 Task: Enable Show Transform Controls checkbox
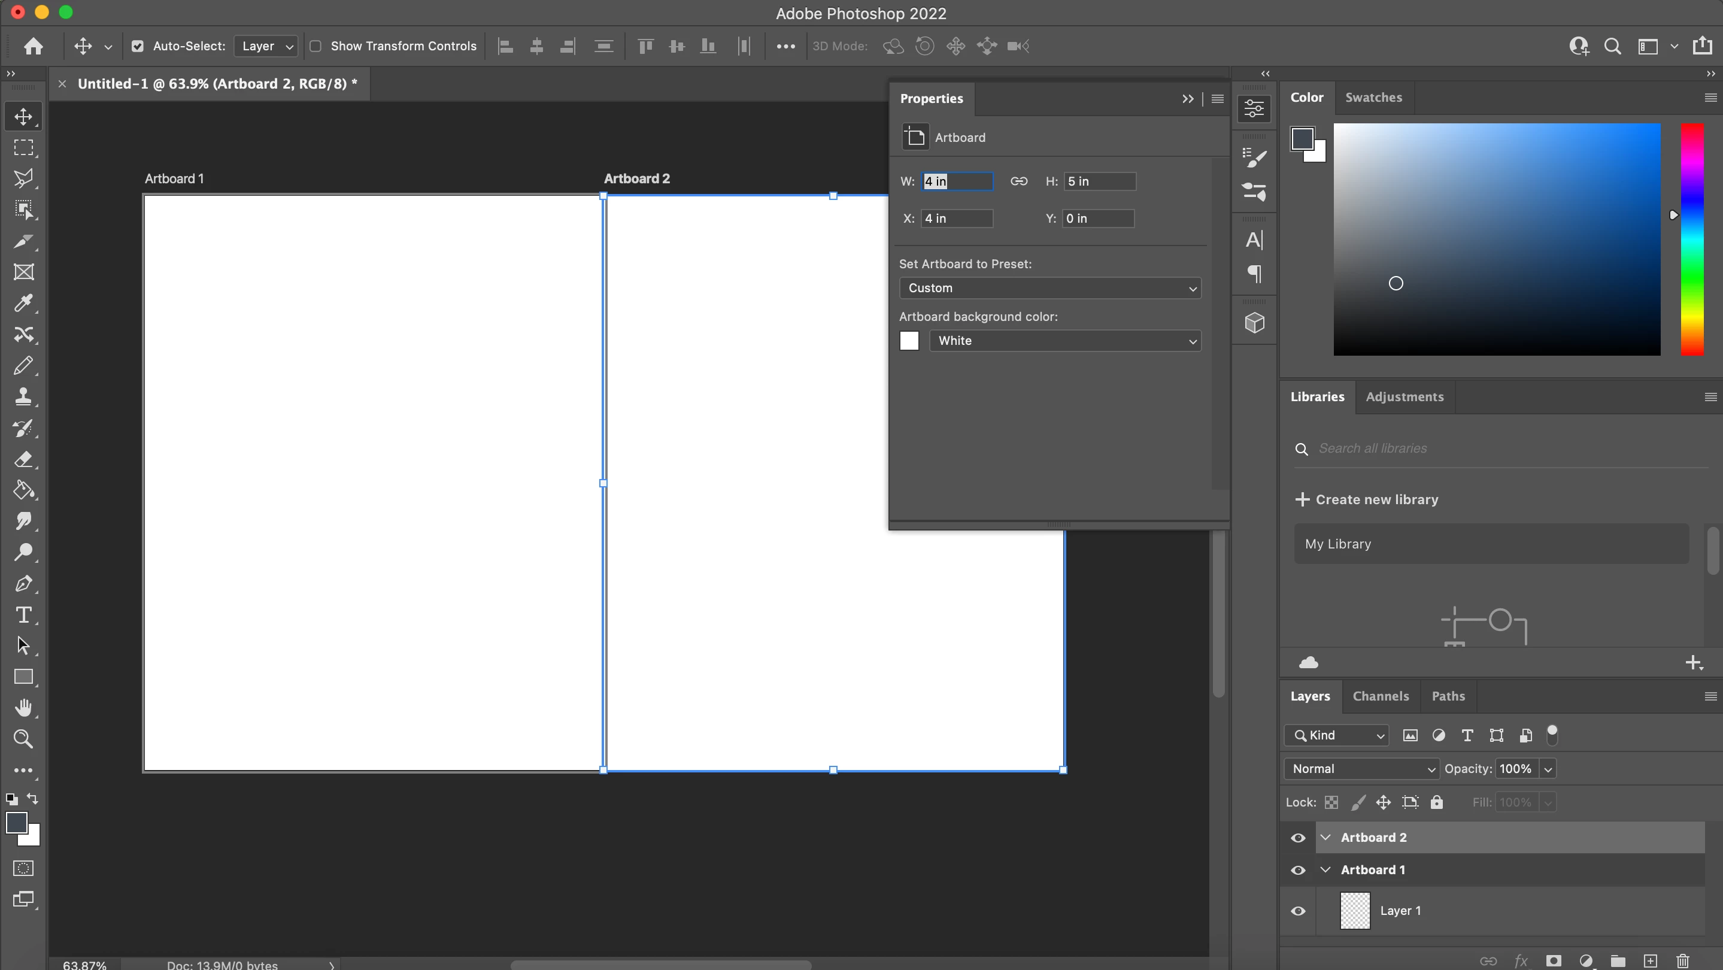coord(316,46)
